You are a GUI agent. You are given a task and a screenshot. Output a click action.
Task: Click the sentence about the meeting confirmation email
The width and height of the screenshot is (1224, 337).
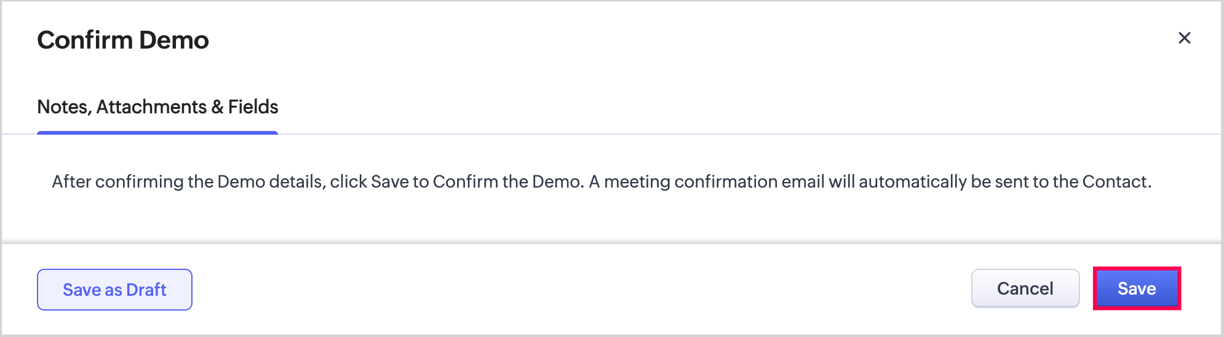pyautogui.click(x=870, y=182)
